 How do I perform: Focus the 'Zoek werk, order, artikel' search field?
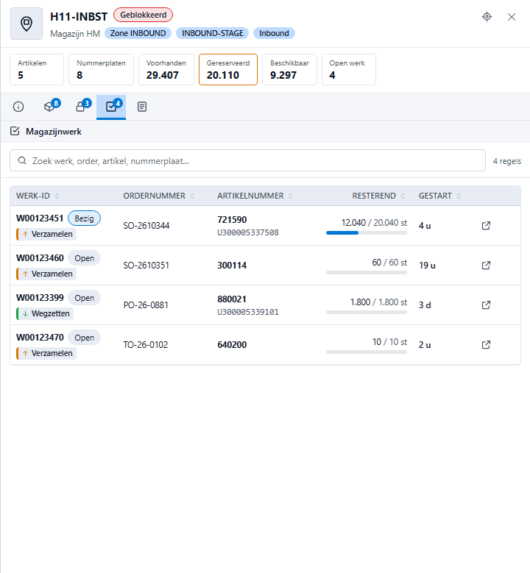pos(247,160)
